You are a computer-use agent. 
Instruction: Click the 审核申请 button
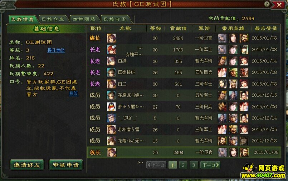point(66,165)
